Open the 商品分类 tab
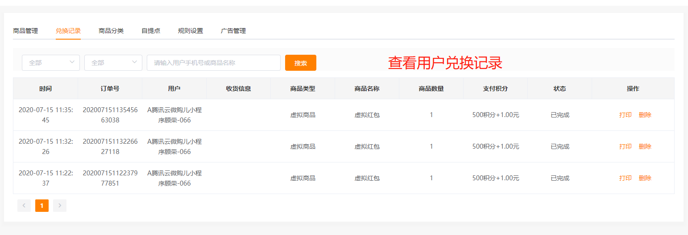Viewport: 688px width, 235px height. click(111, 31)
